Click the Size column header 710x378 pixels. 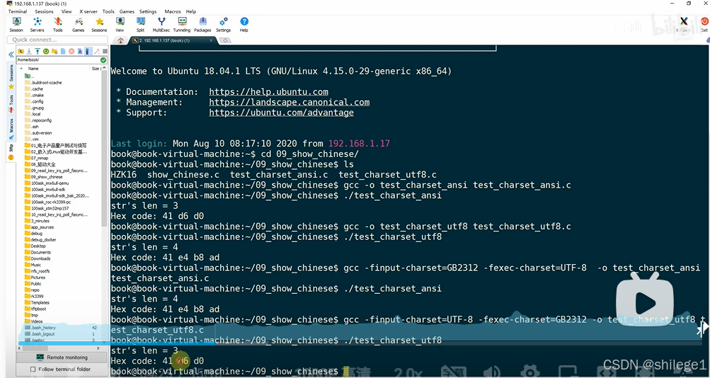[x=96, y=69]
